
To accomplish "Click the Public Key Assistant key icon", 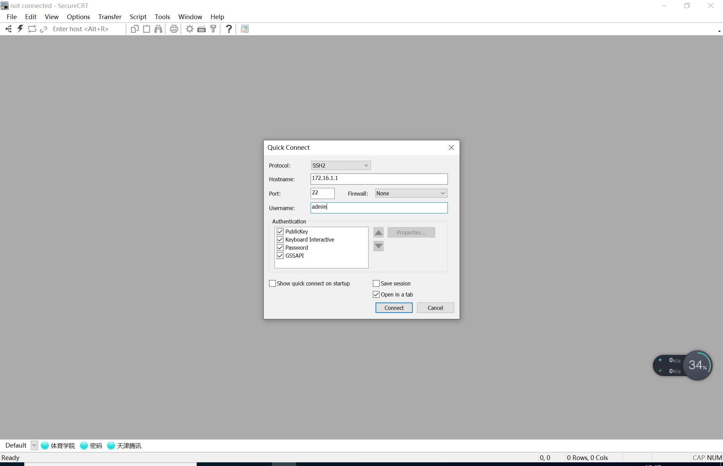I will point(213,29).
